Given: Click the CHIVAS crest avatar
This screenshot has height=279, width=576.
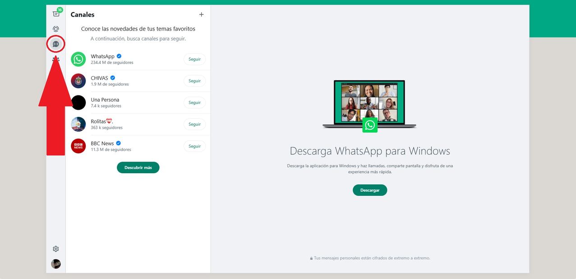Looking at the screenshot, I should coord(78,81).
